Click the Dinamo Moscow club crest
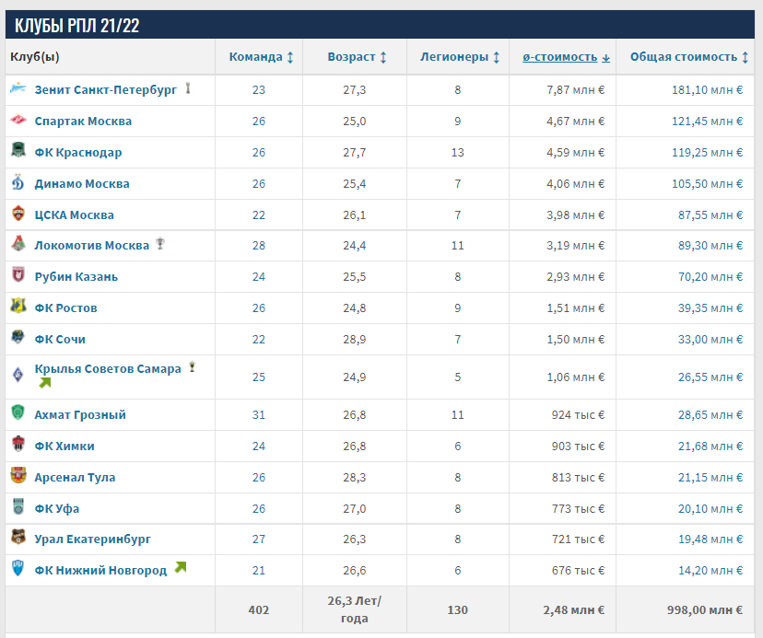763x638 pixels. click(18, 182)
